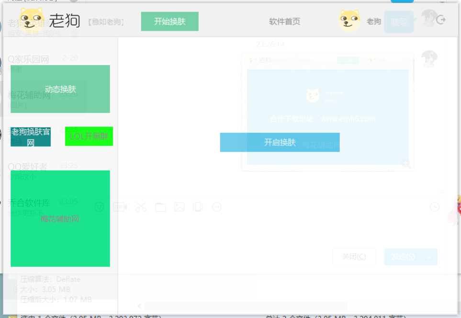Screen dimensions: 461x318
Task: Click the 压缩算法: Deflate text in archive window
Action: [x=50, y=279]
